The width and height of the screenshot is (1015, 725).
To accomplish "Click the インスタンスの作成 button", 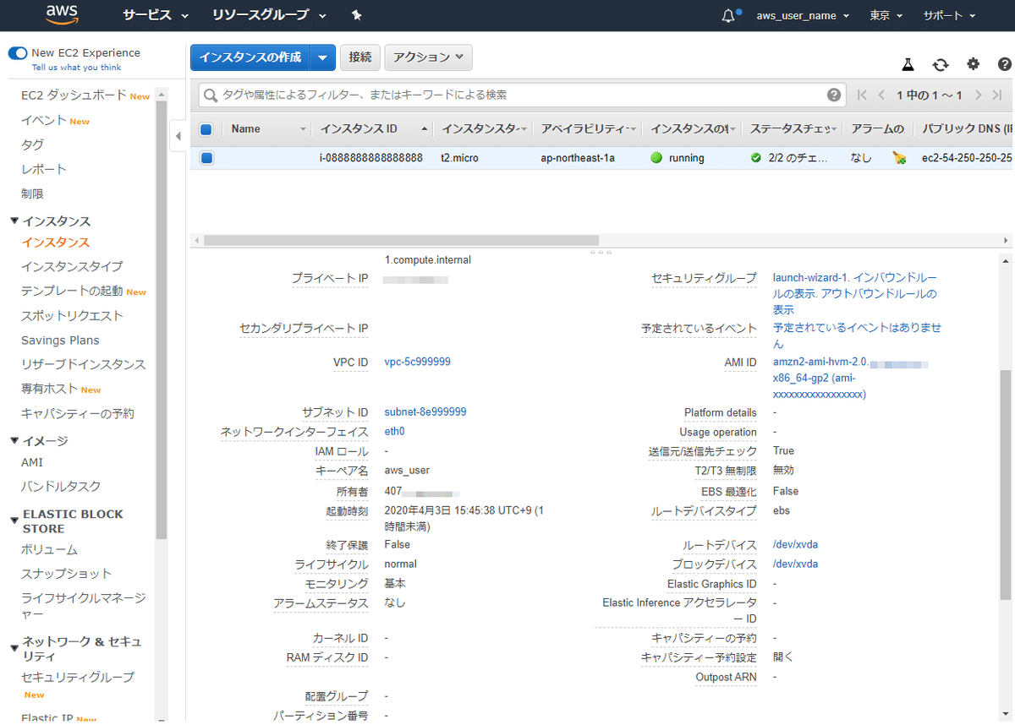I will point(250,57).
